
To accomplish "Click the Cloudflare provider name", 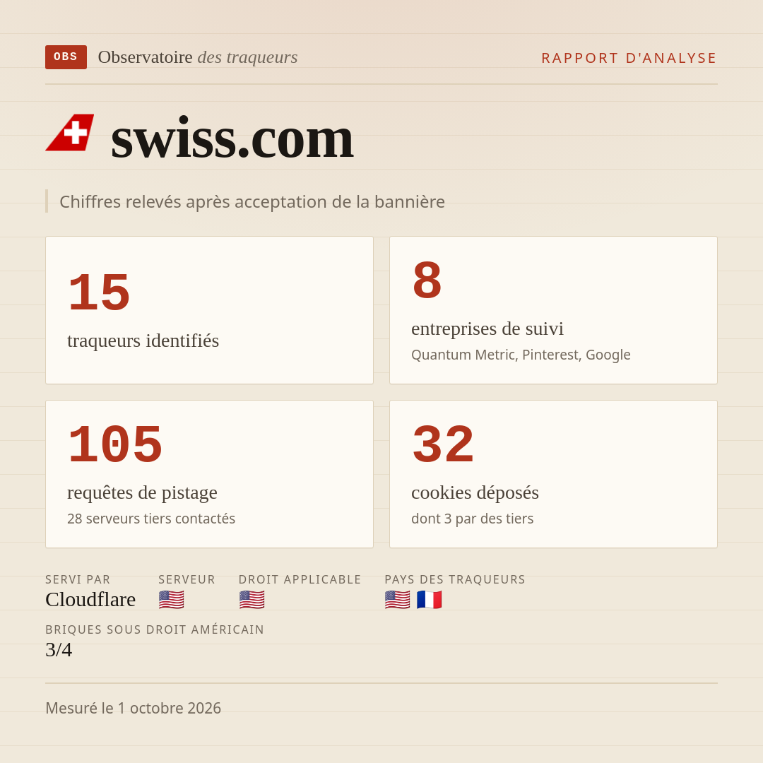I will 90,600.
